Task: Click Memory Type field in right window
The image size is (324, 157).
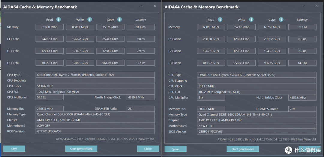Action: (x=256, y=114)
